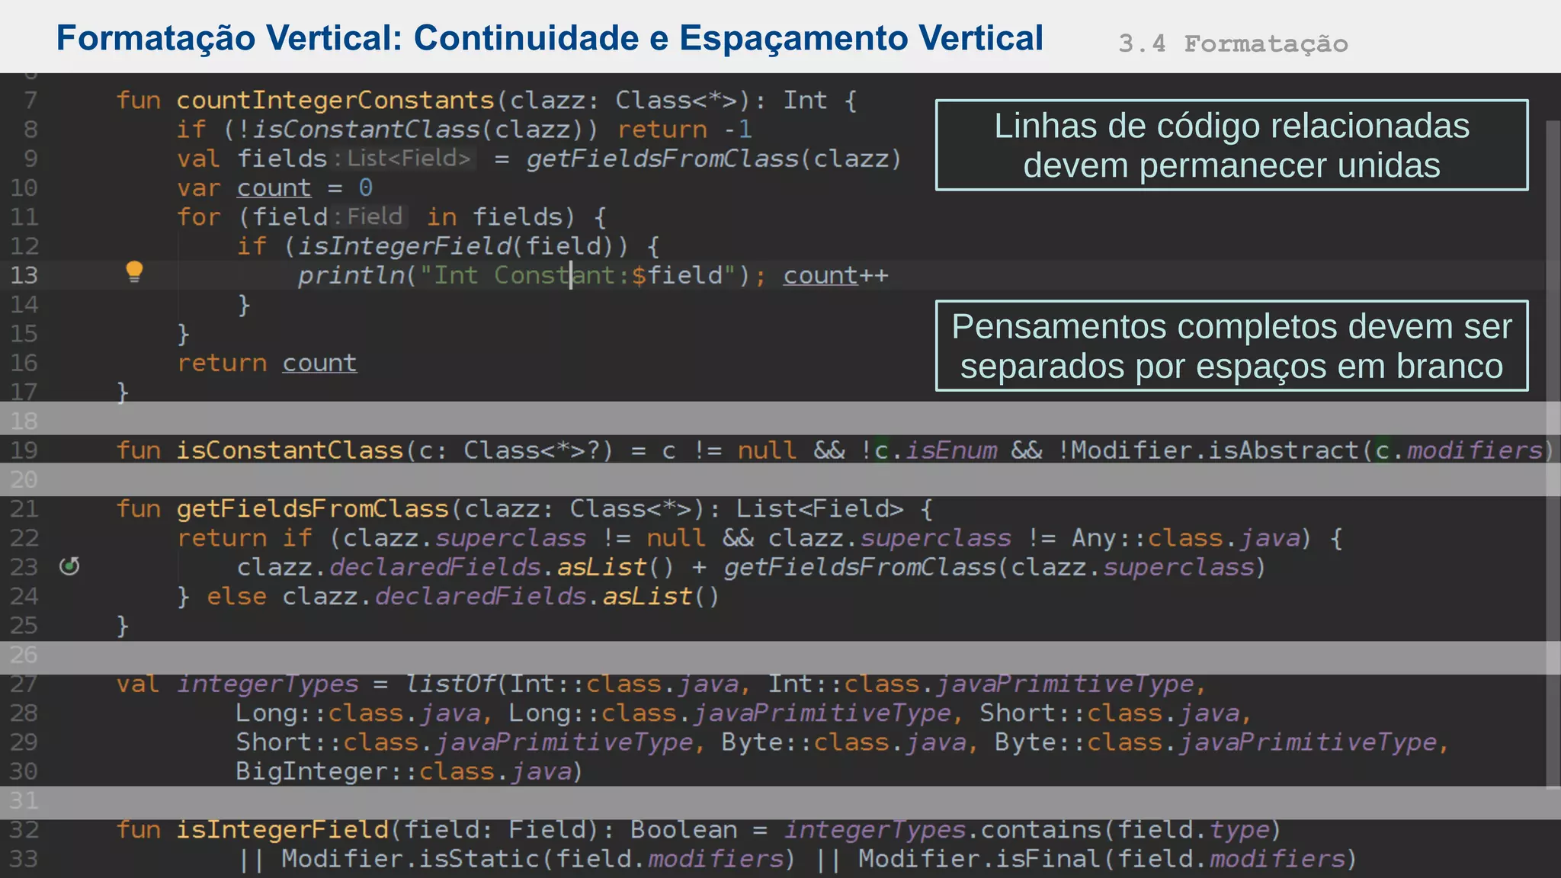
Task: Click listOf on line 27
Action: (x=450, y=684)
